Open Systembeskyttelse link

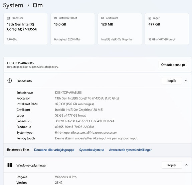[92, 150]
